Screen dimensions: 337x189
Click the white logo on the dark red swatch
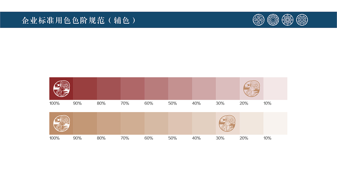tap(62, 88)
